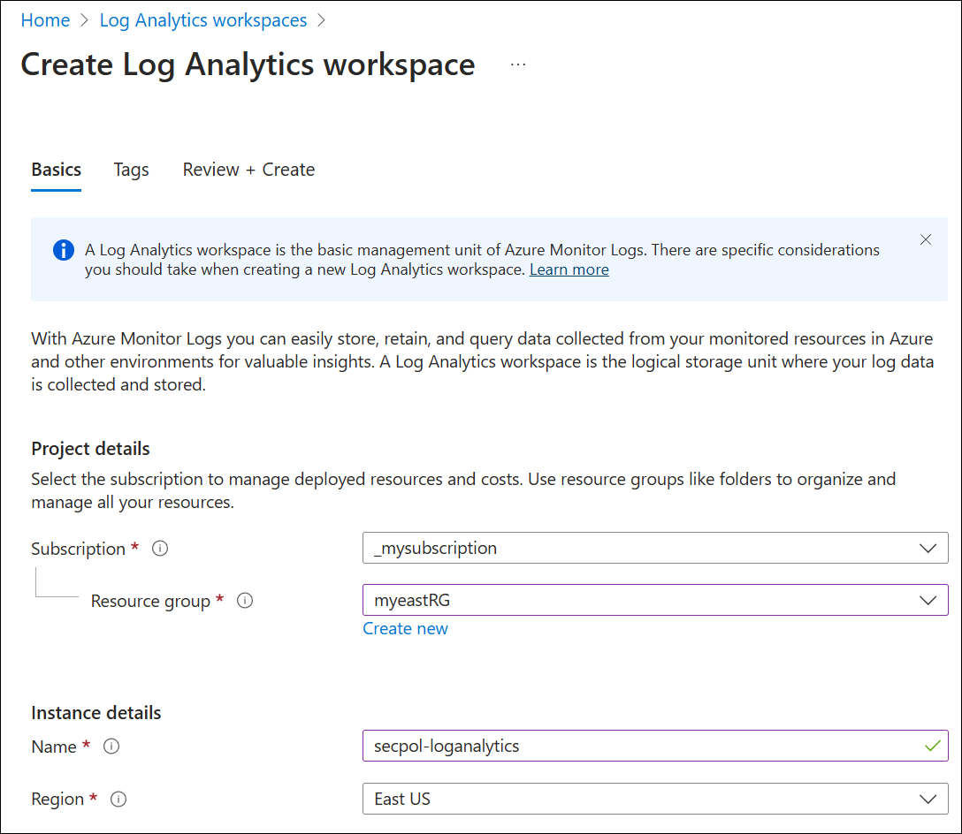This screenshot has width=962, height=834.
Task: Open the ellipsis menu beside the page title
Action: pyautogui.click(x=518, y=64)
